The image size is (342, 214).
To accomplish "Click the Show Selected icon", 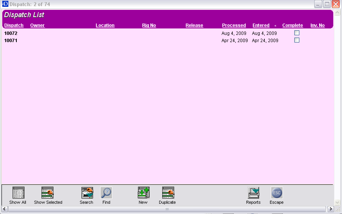I will (x=48, y=193).
